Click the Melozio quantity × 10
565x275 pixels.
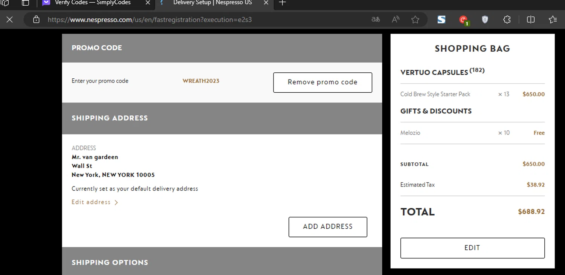[x=504, y=133]
